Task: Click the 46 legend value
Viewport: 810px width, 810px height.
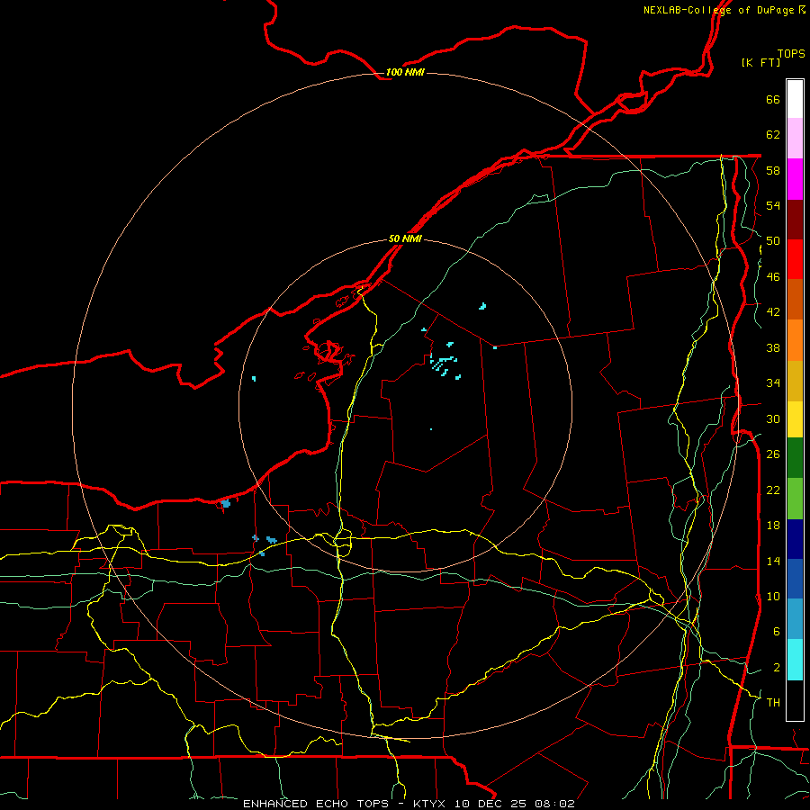Action: [773, 277]
